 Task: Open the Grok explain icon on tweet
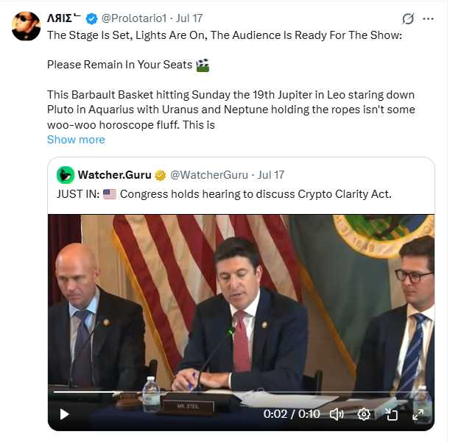point(408,19)
